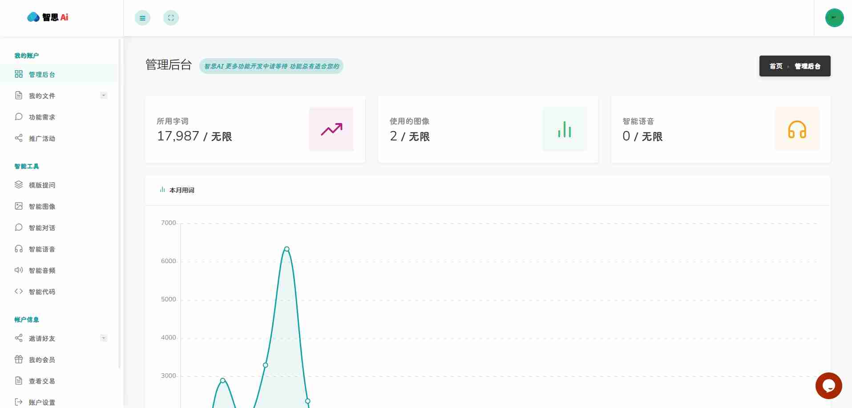
Task: Click the 0 / 无限 voice usage value
Action: point(642,136)
